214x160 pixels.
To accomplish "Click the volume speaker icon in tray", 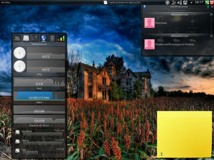I will click(179, 2).
